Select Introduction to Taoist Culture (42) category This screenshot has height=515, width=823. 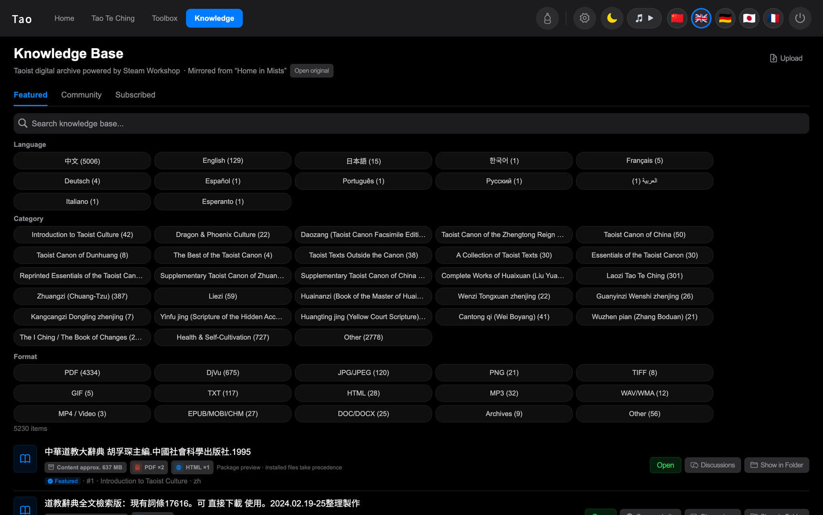click(82, 235)
